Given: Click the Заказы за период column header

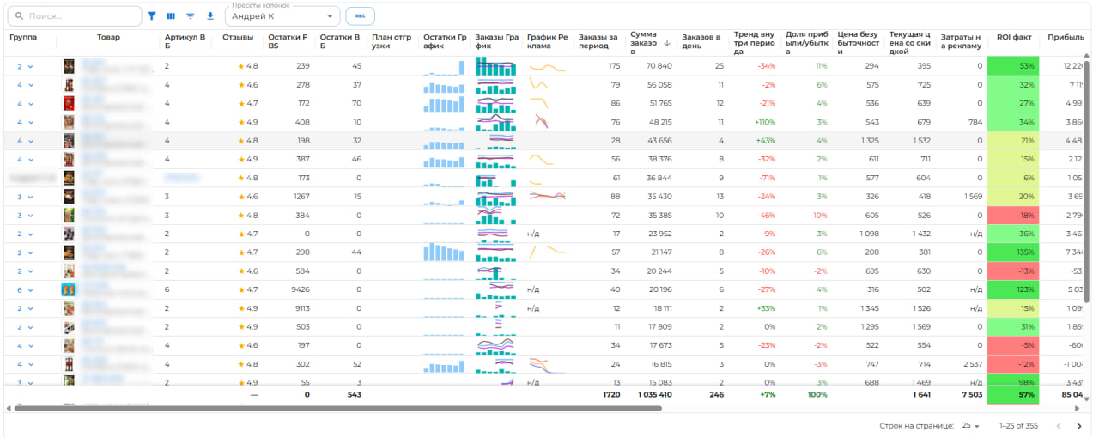Looking at the screenshot, I should 598,43.
